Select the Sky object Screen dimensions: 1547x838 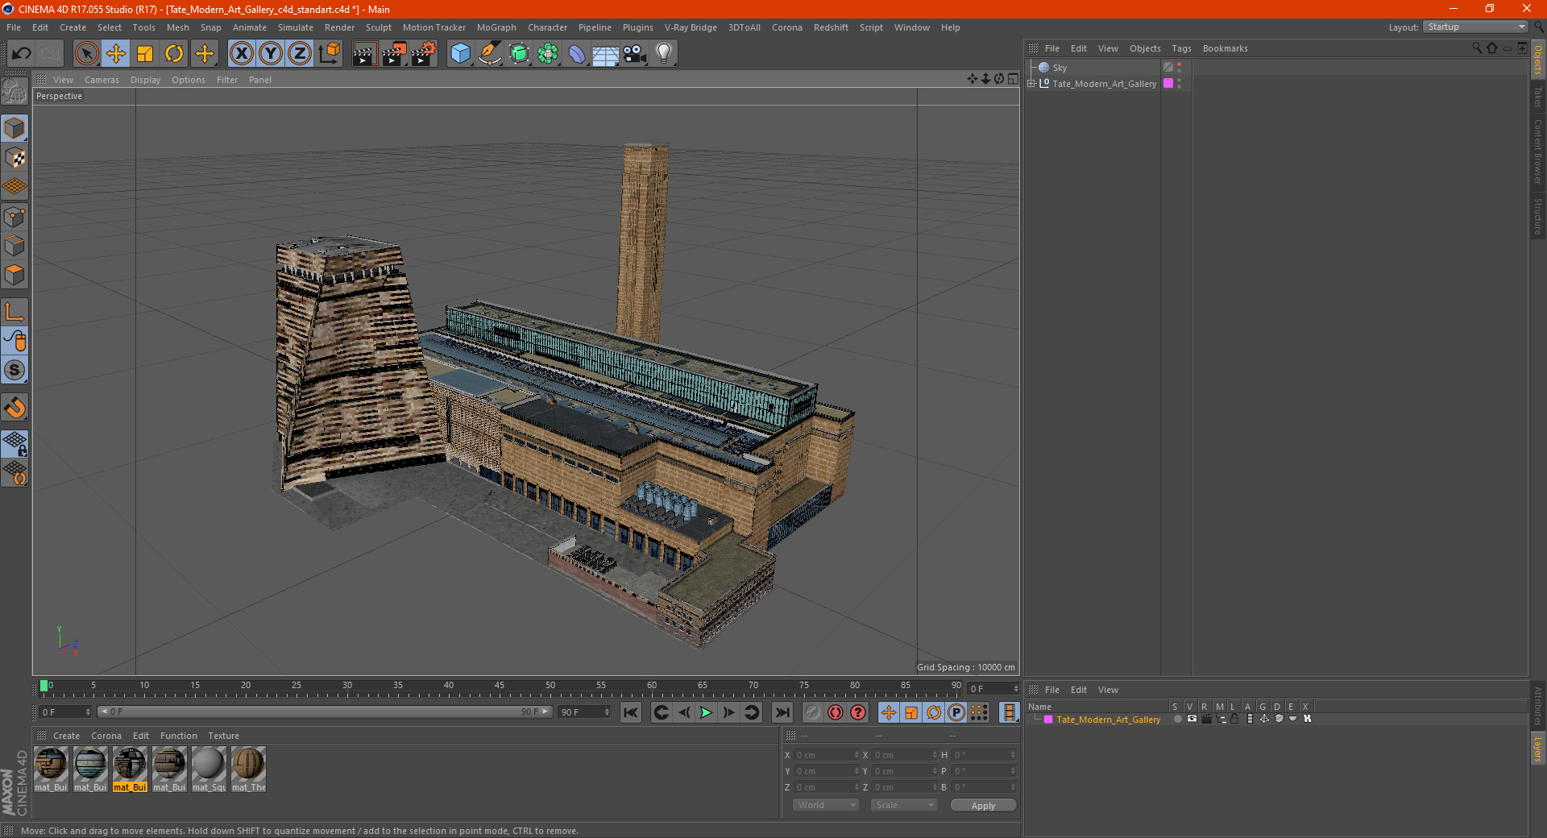pos(1060,68)
